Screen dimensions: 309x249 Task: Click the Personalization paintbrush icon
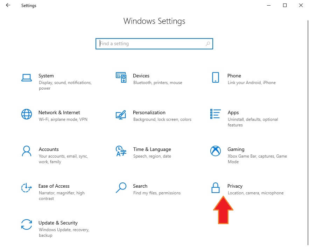click(121, 115)
